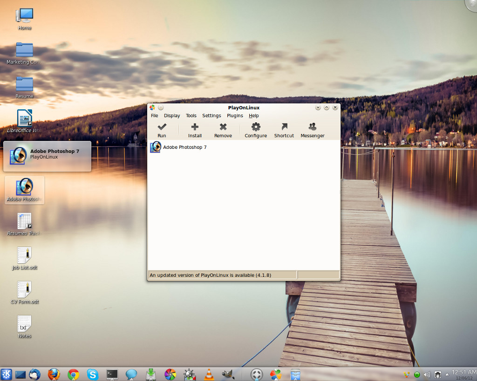Click Remove in the PlayOnLinux toolbar
Screen dimensions: 477x381
click(x=223, y=130)
